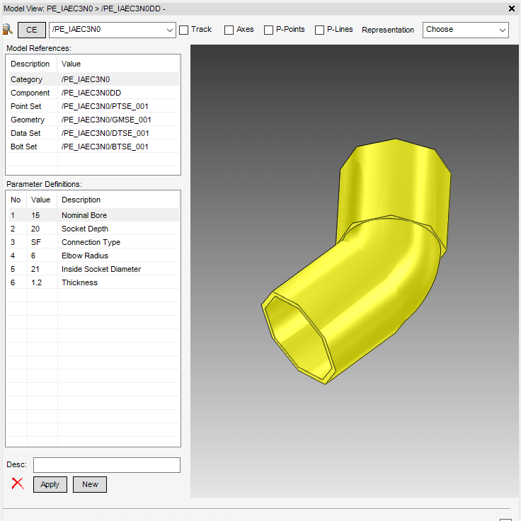Open the Representation Choose dropdown
521x521 pixels.
click(465, 30)
